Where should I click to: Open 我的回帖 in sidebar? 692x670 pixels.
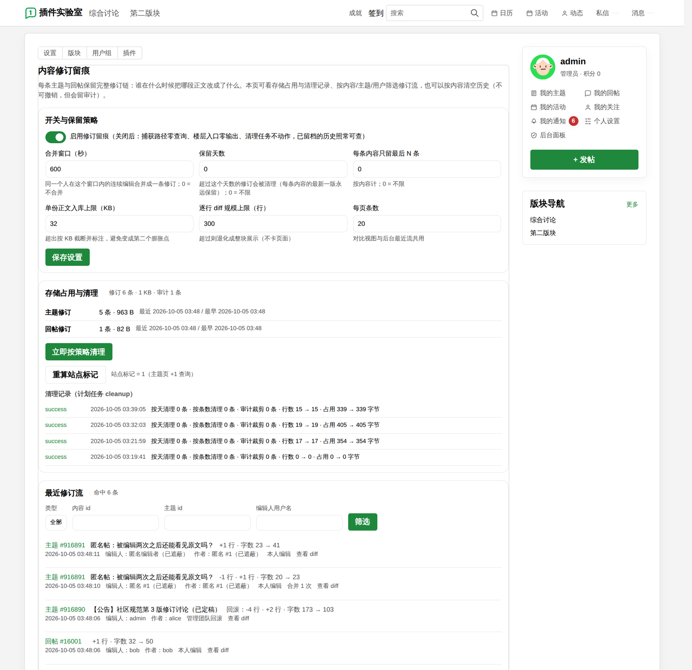pos(602,93)
